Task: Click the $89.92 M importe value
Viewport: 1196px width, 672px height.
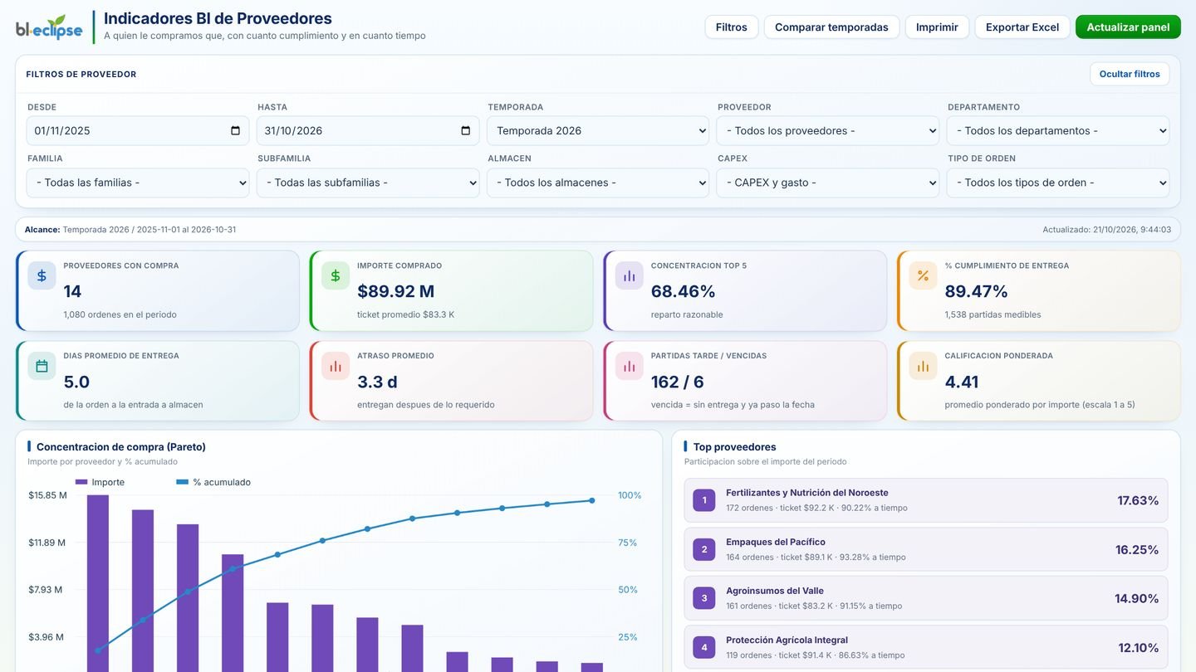Action: pos(396,291)
